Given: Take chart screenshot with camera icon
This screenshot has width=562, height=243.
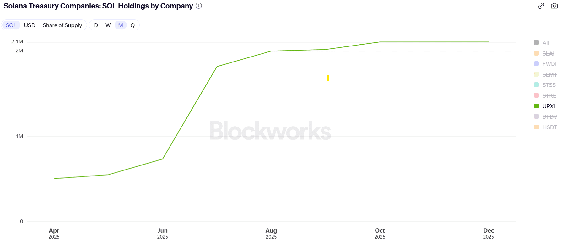Looking at the screenshot, I should coord(554,6).
